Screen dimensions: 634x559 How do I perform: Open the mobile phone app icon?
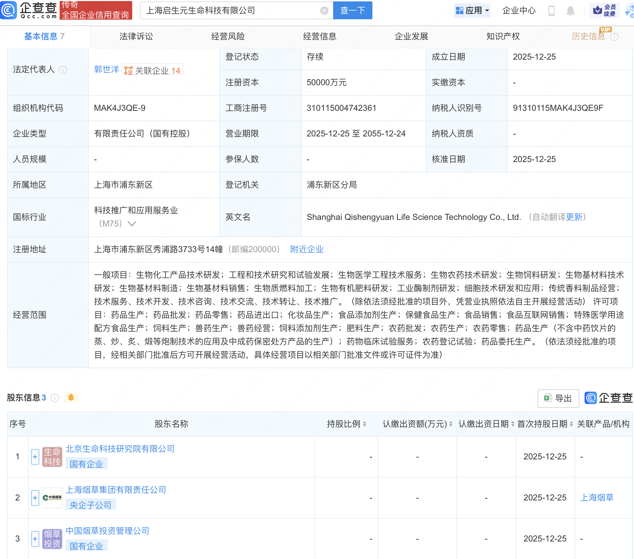click(551, 11)
